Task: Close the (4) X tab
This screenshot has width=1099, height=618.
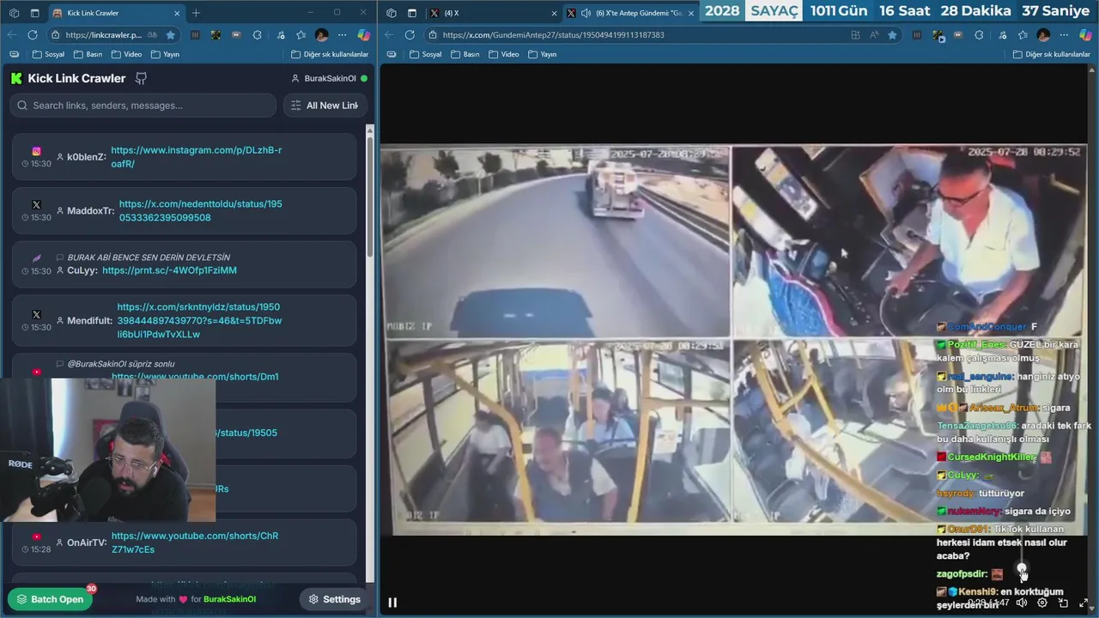Action: coord(552,13)
